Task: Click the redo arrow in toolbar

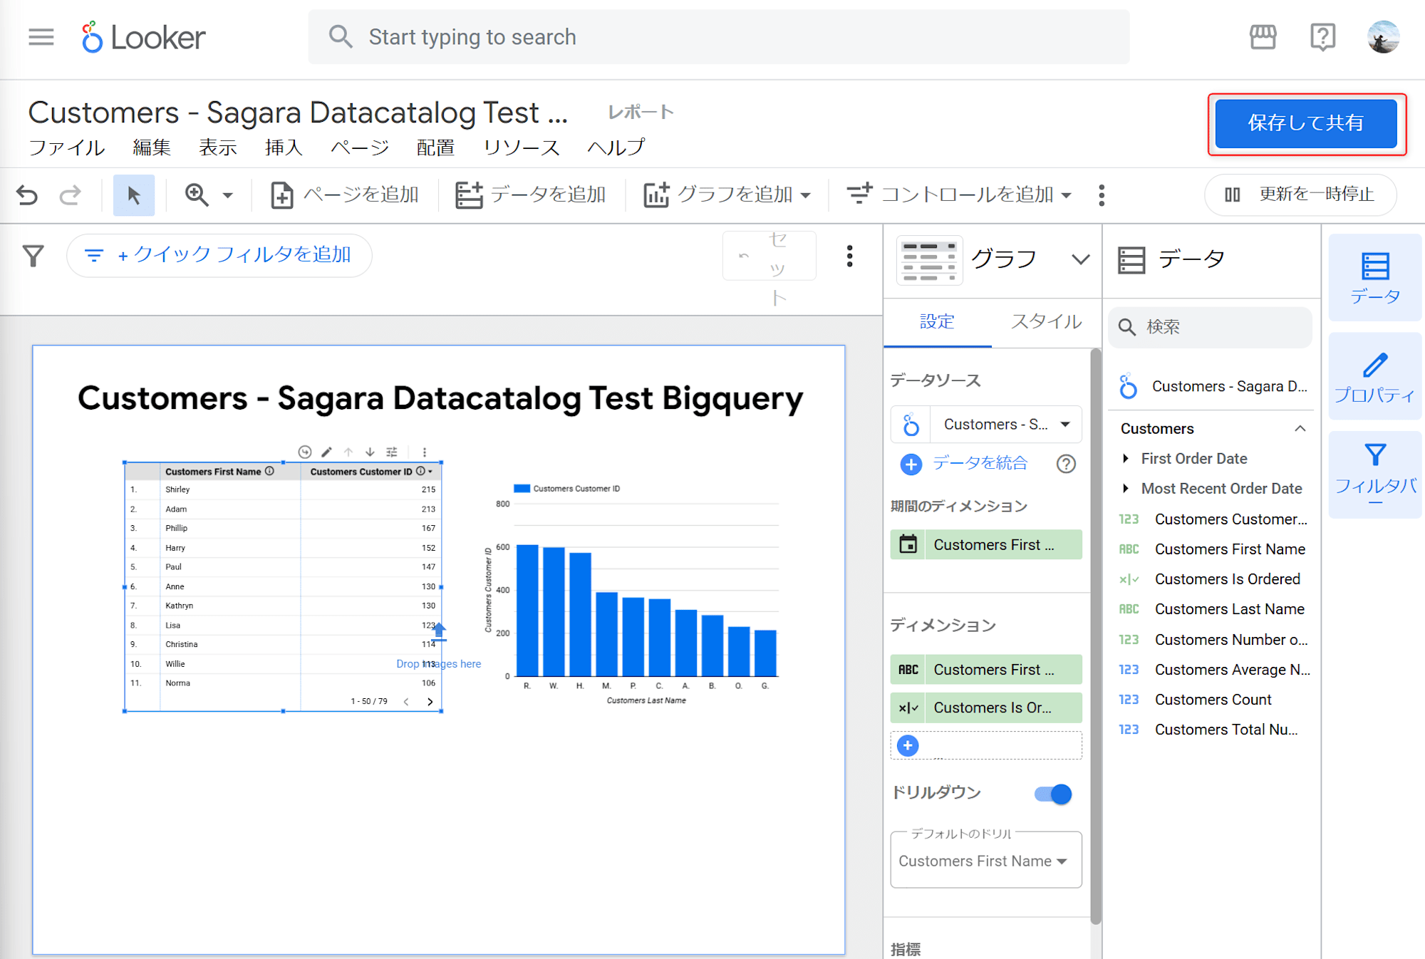Action: (70, 195)
